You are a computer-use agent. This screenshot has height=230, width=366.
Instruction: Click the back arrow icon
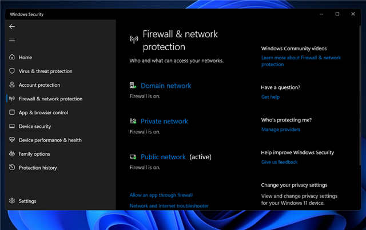pyautogui.click(x=12, y=26)
